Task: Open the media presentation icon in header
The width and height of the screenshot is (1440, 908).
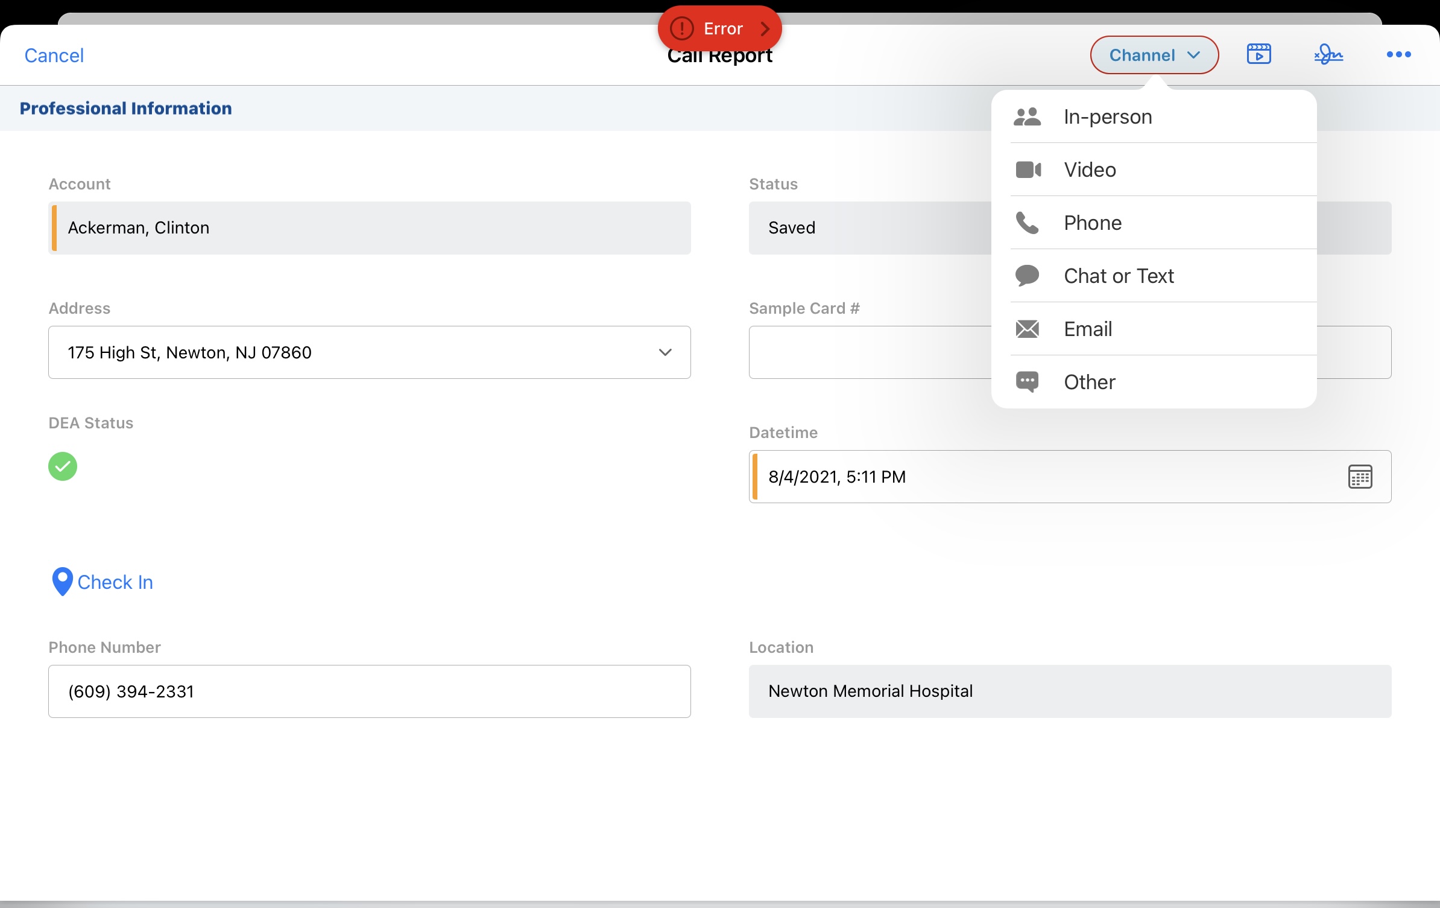Action: (1258, 54)
